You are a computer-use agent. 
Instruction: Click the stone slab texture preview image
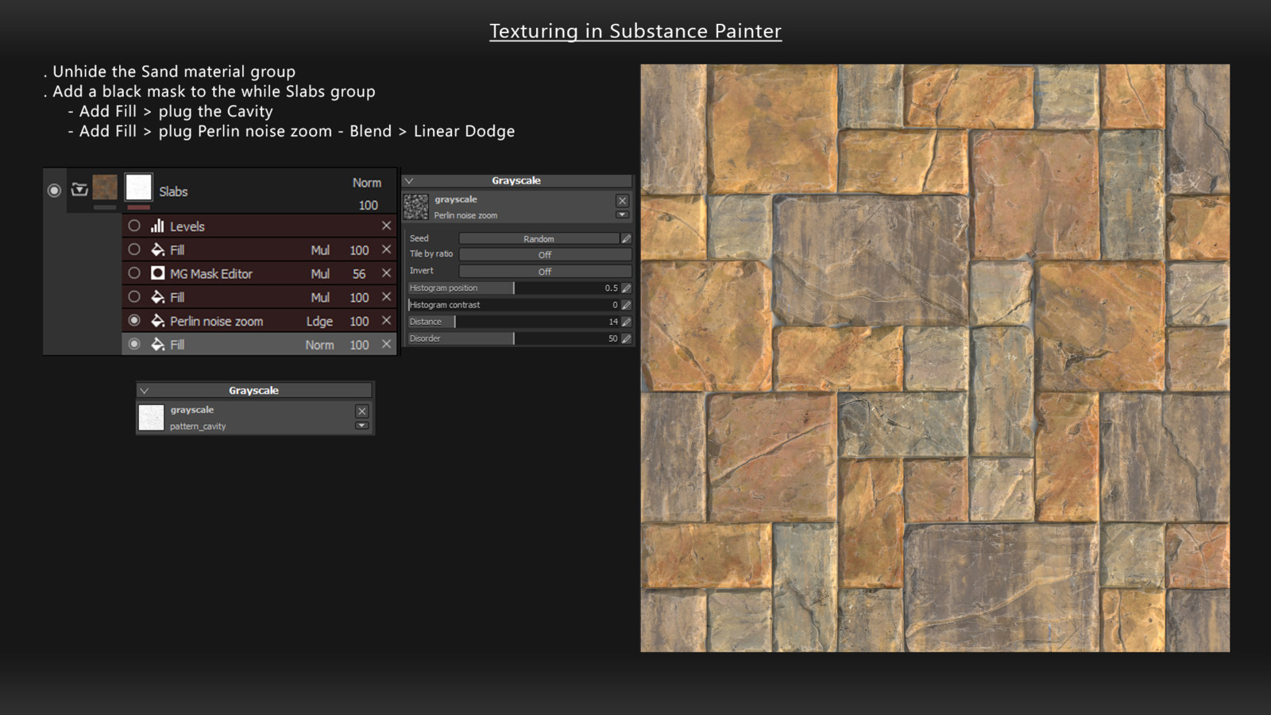click(935, 358)
